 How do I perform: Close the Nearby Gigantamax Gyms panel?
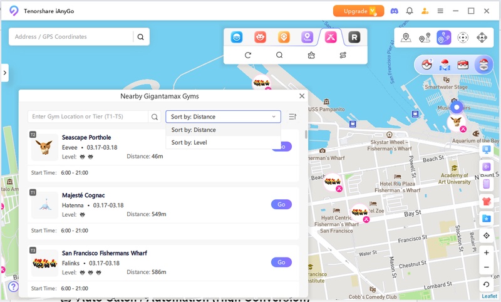(x=302, y=96)
